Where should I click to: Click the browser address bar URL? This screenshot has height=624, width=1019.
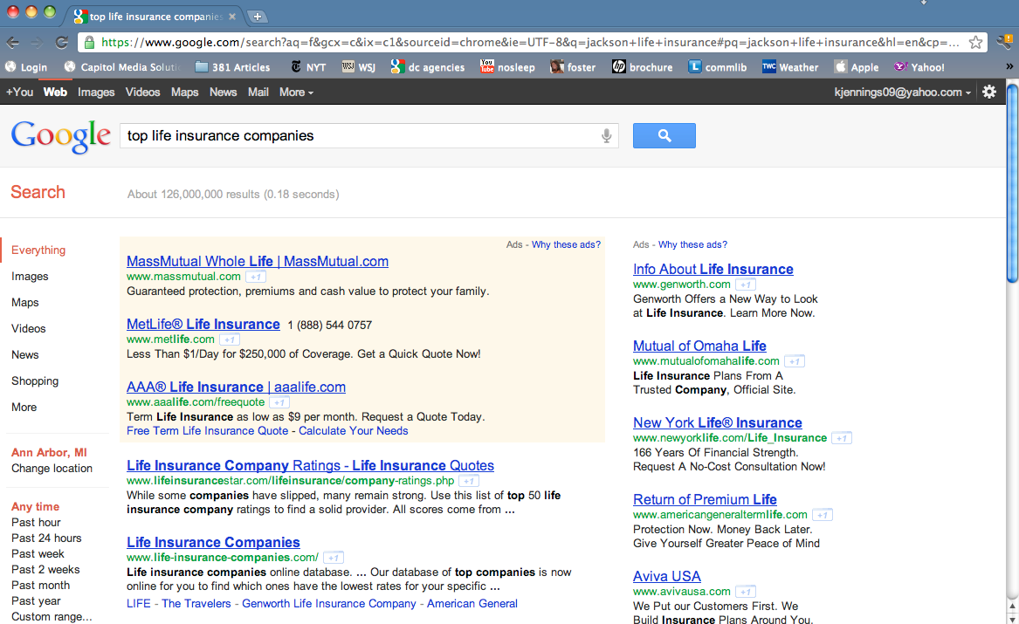click(x=530, y=43)
